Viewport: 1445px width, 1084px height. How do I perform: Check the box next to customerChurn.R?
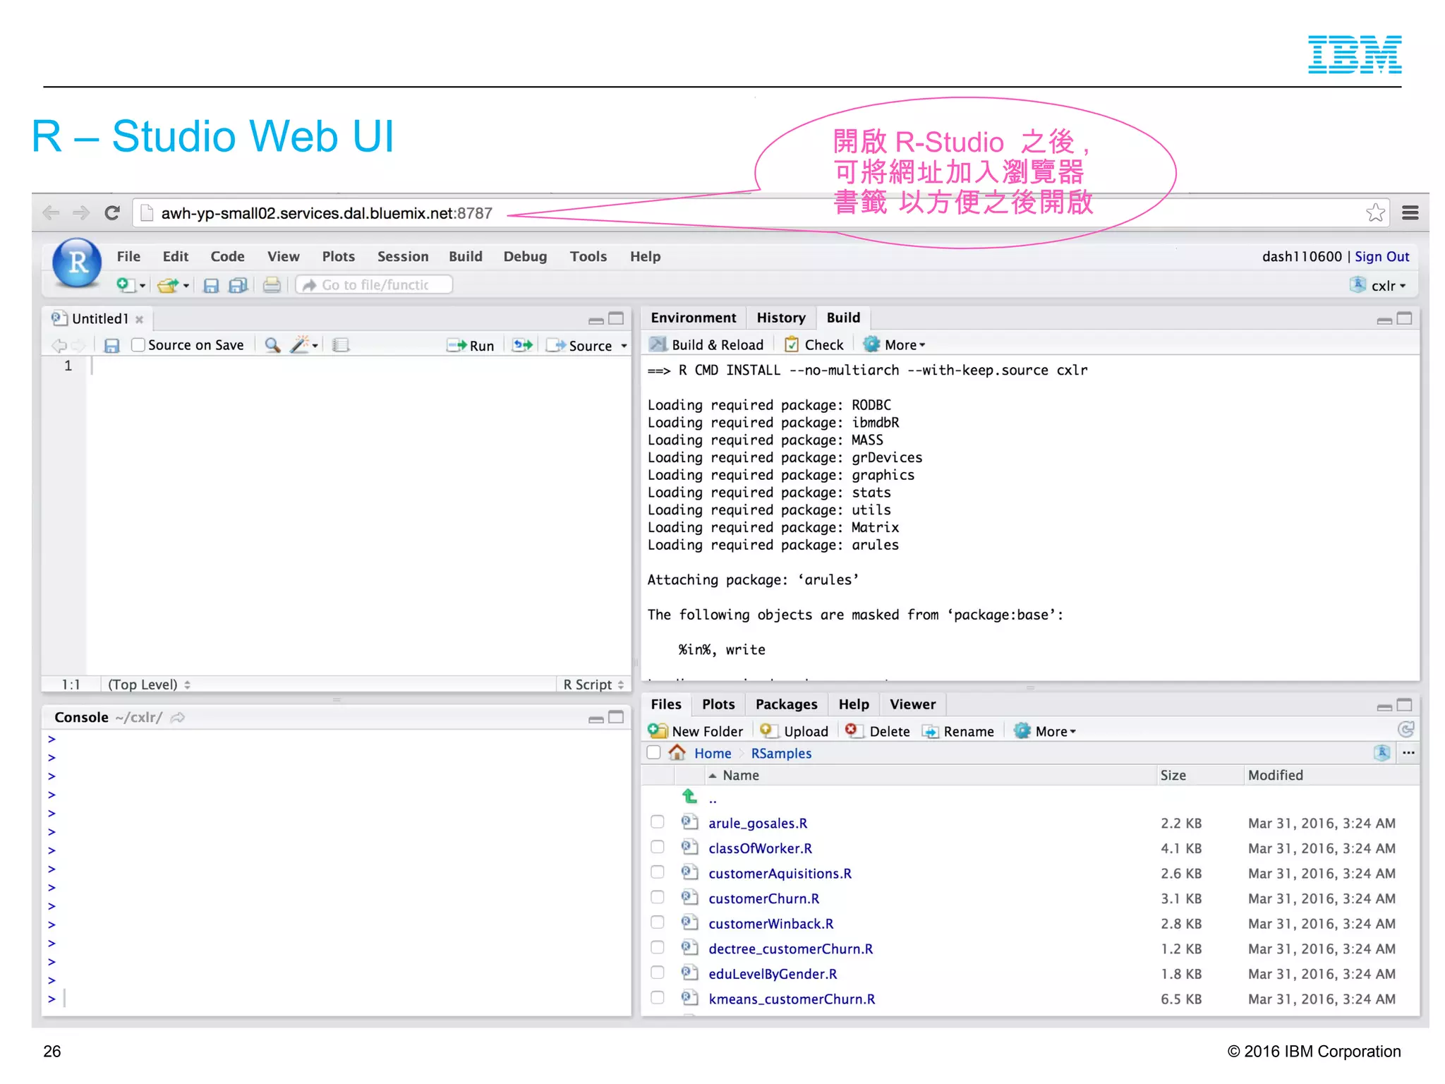(658, 898)
